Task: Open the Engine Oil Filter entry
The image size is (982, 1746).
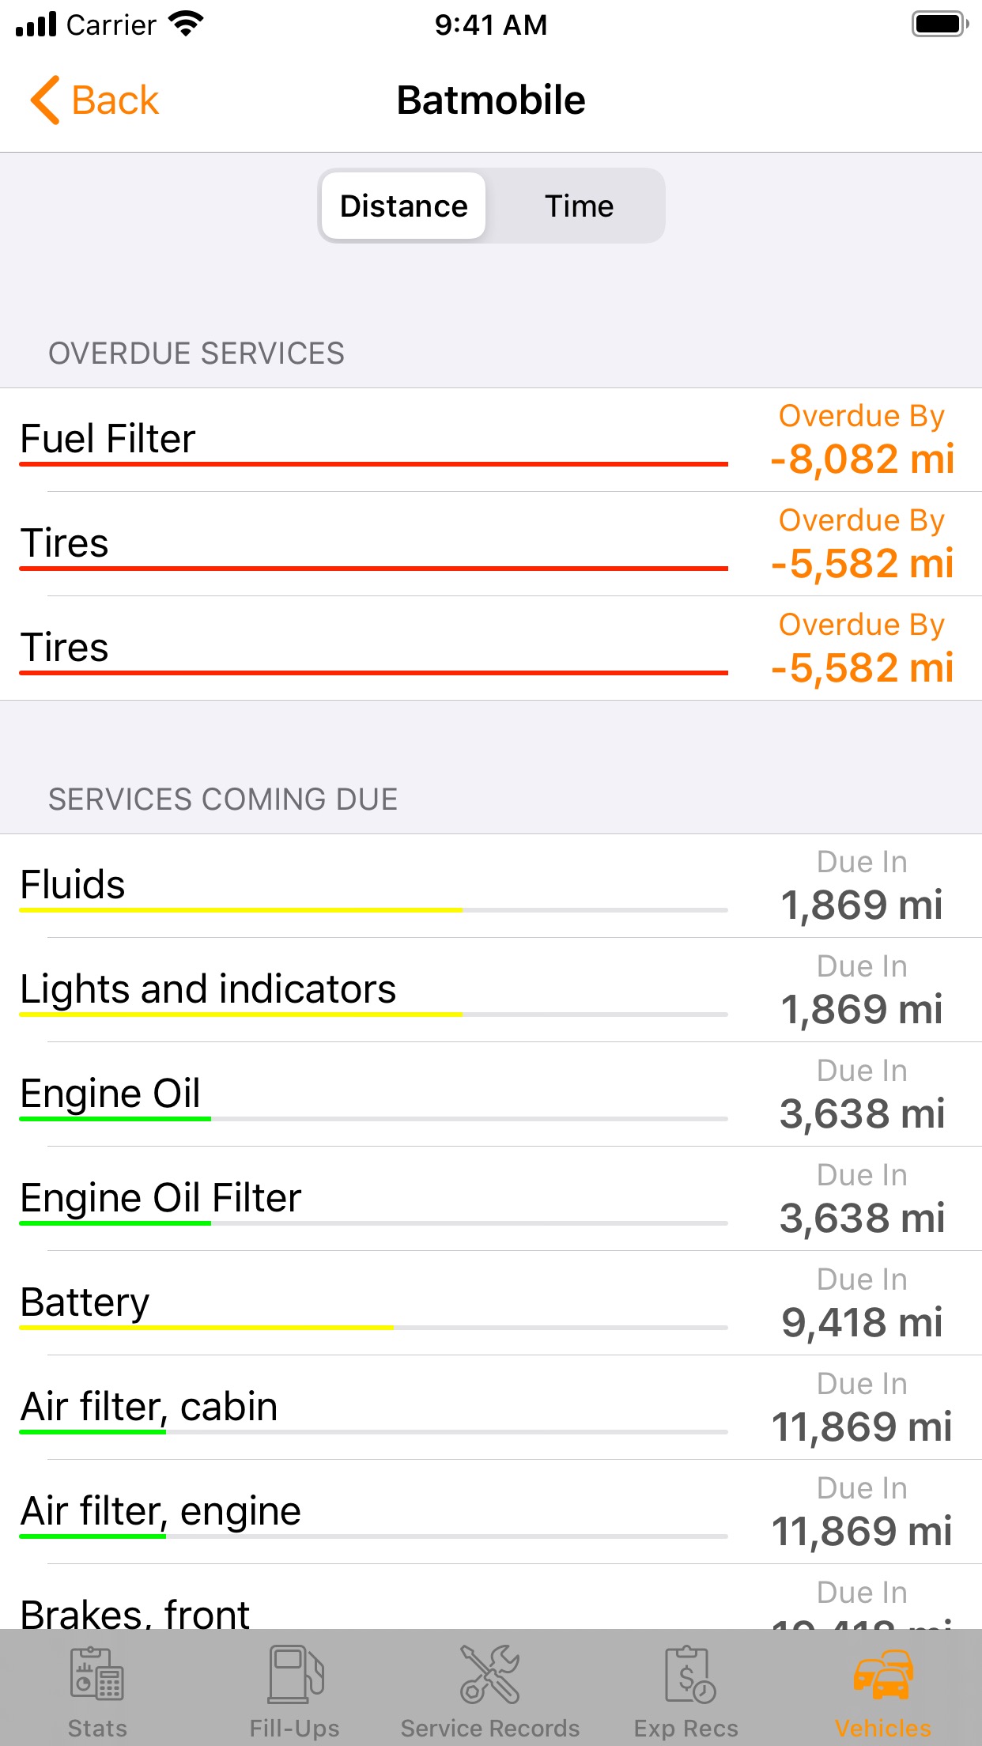Action: (x=372, y=1199)
